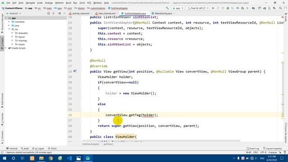Expand the mipmap folder
Image resolution: width=288 pixels, height=162 pixels.
point(12,40)
